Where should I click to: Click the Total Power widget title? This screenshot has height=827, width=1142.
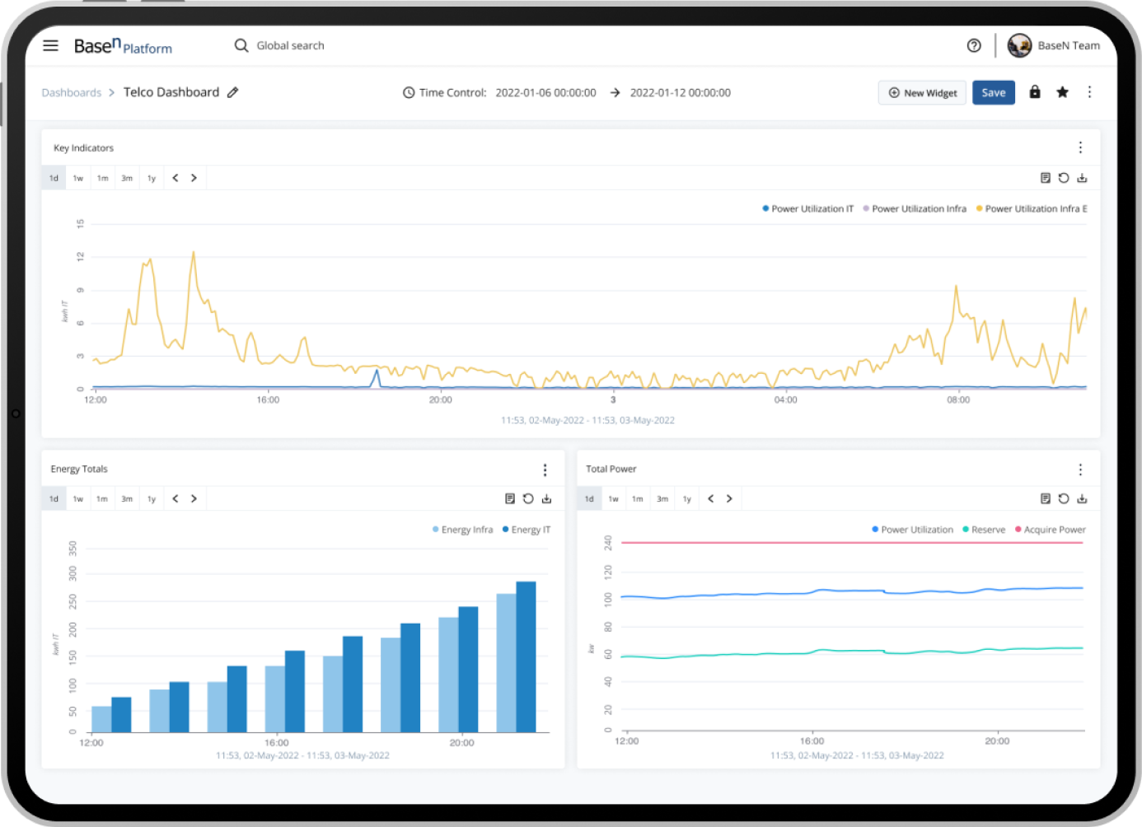point(611,469)
